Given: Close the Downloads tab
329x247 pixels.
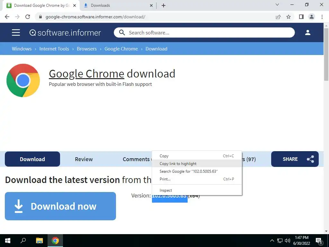Looking at the screenshot, I should point(151,5).
